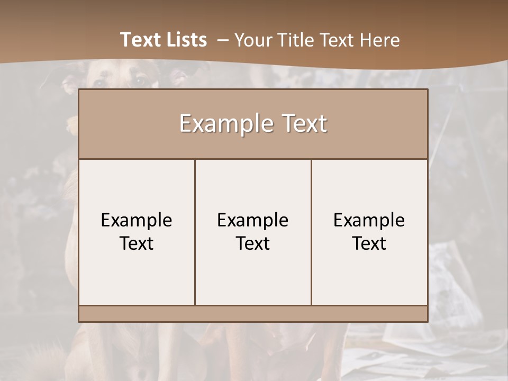Select the bold "Text Lists" title
This screenshot has height=381, width=508.
coord(164,40)
